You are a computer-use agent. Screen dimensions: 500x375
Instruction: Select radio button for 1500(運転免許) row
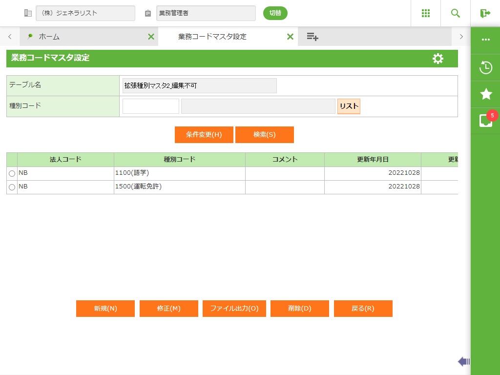[12, 187]
